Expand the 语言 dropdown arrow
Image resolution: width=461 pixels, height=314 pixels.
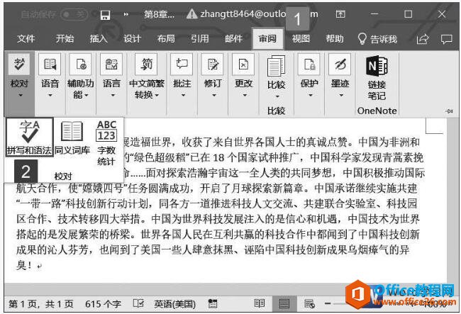pyautogui.click(x=113, y=95)
